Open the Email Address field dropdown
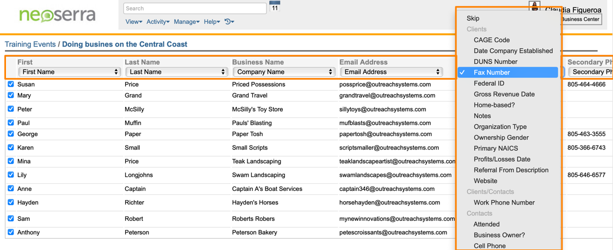 [x=391, y=72]
